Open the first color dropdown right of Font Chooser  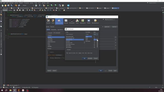tap(116, 40)
